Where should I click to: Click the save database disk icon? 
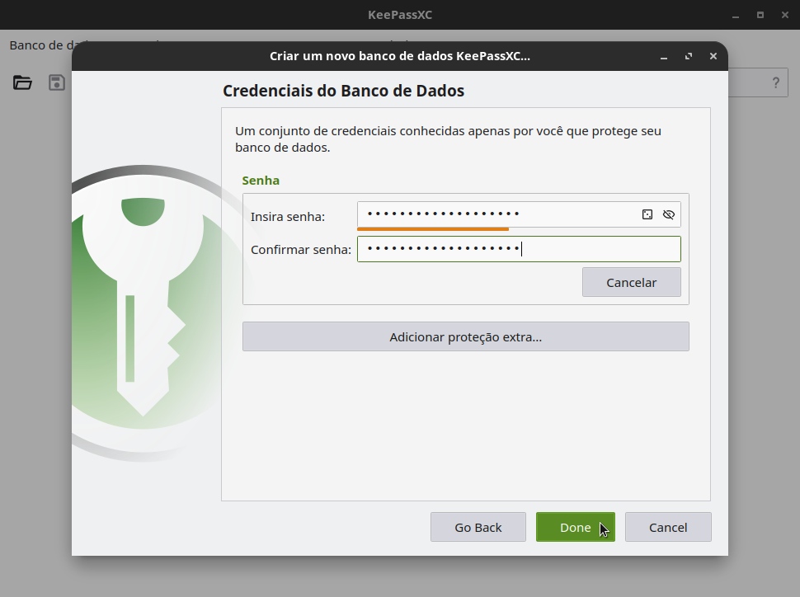[57, 82]
